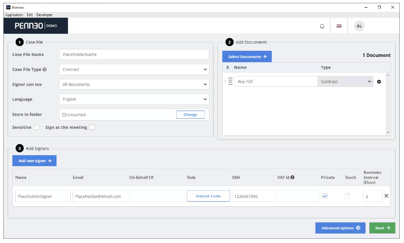Change the document Type Contract dropdown
The width and height of the screenshot is (404, 243).
point(346,82)
